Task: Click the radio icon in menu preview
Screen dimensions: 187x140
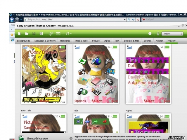Action: pos(110,82)
